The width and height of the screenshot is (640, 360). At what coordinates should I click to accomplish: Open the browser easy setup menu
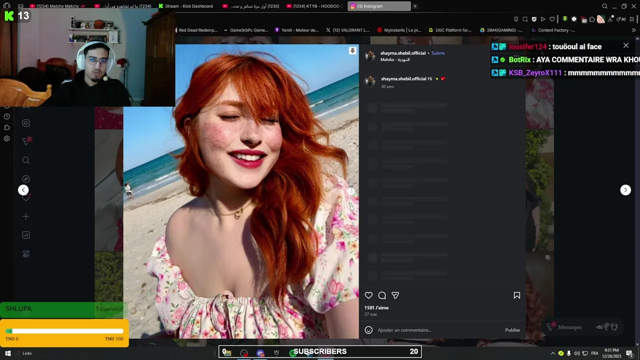coord(632,19)
